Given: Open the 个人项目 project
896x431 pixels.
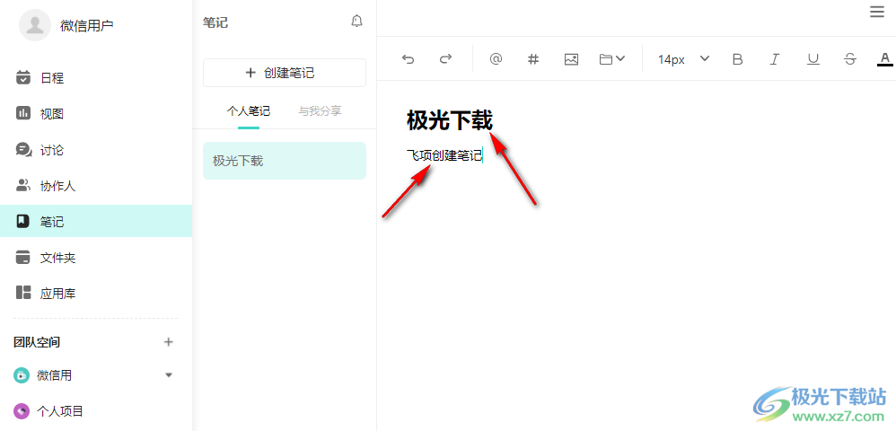Looking at the screenshot, I should (59, 411).
